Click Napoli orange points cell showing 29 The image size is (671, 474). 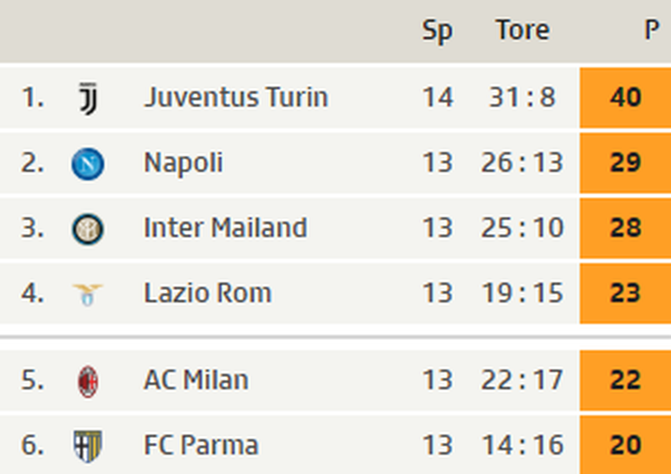[625, 163]
